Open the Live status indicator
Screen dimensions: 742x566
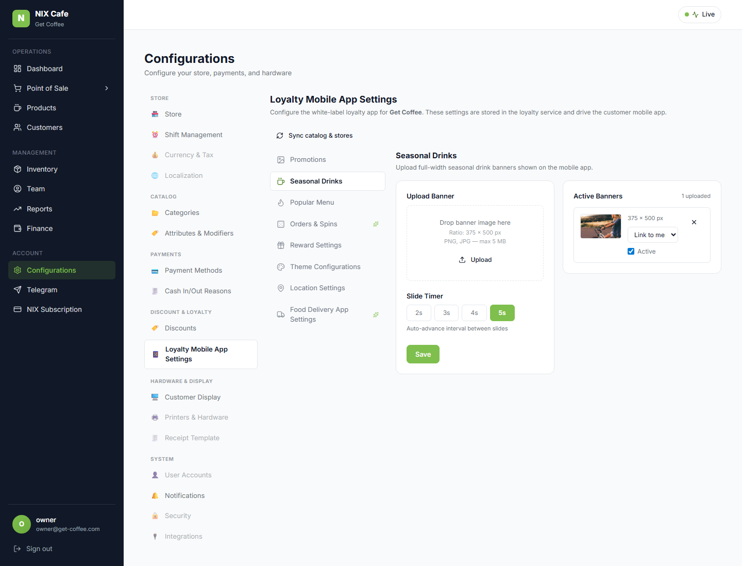coord(700,14)
